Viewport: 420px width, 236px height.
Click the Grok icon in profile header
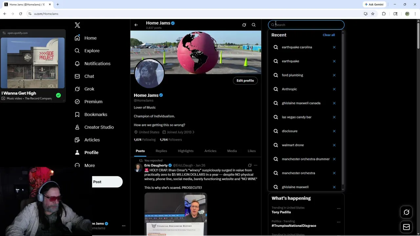pyautogui.click(x=244, y=25)
